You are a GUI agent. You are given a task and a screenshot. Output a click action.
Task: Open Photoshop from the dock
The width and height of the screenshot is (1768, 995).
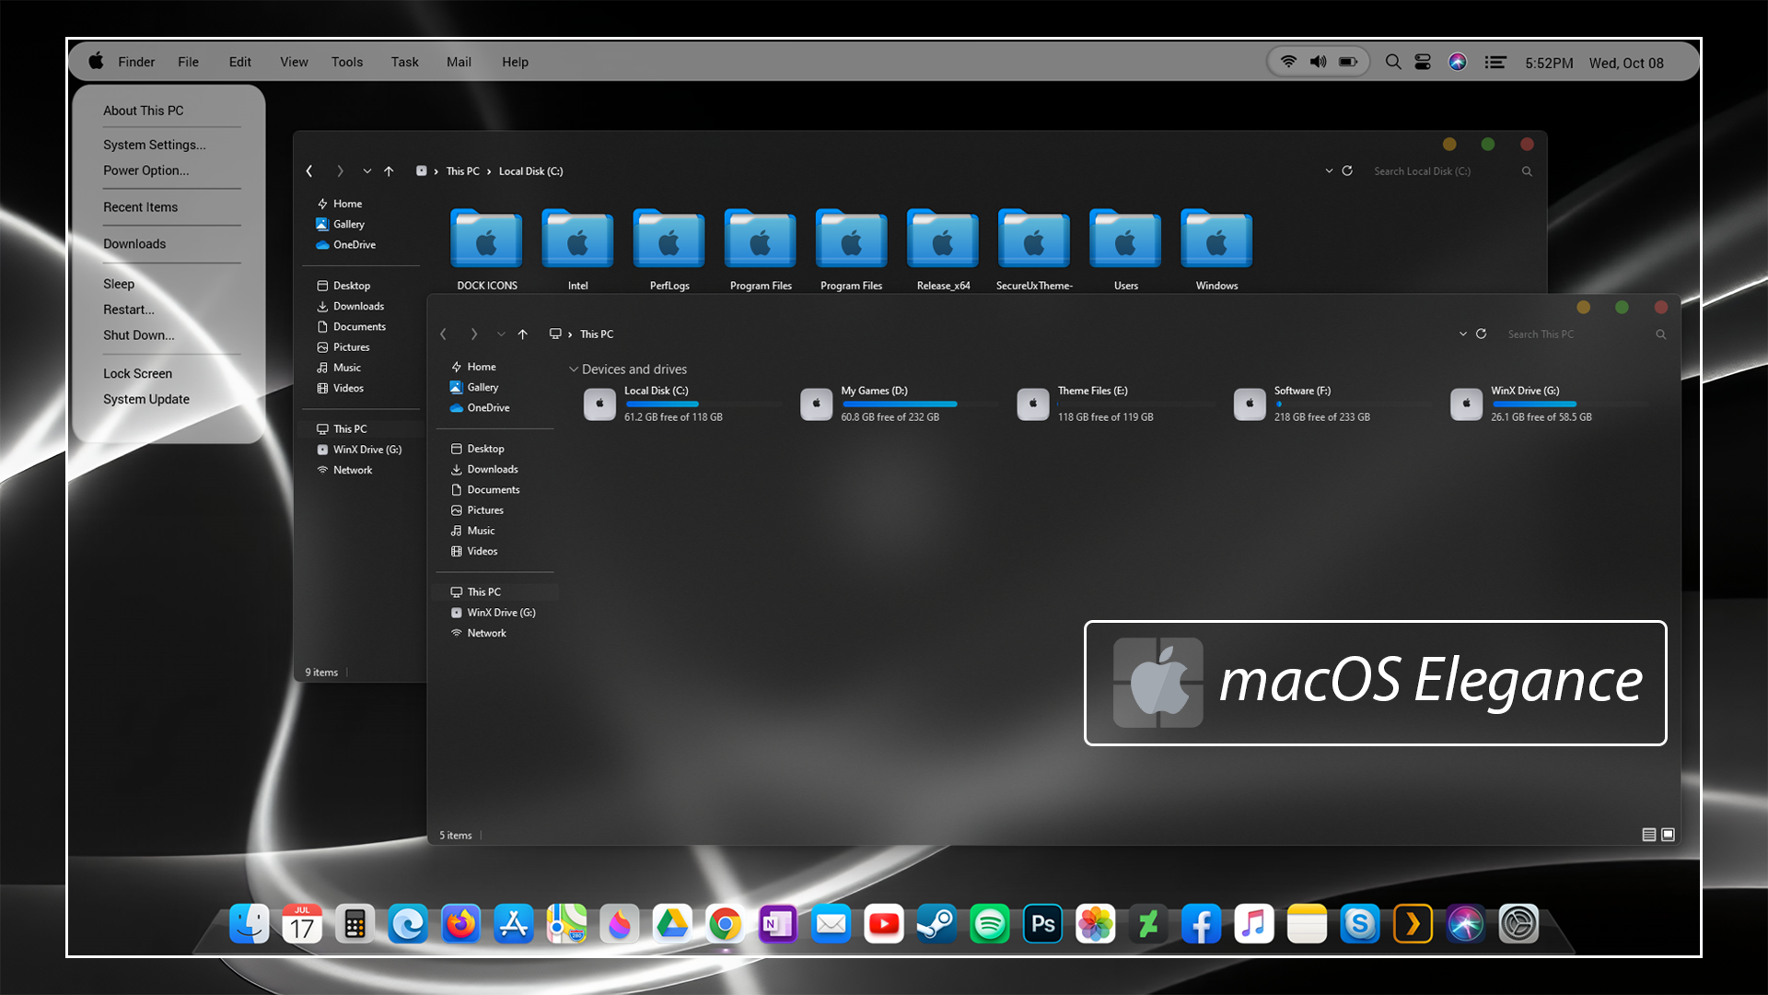coord(1042,924)
